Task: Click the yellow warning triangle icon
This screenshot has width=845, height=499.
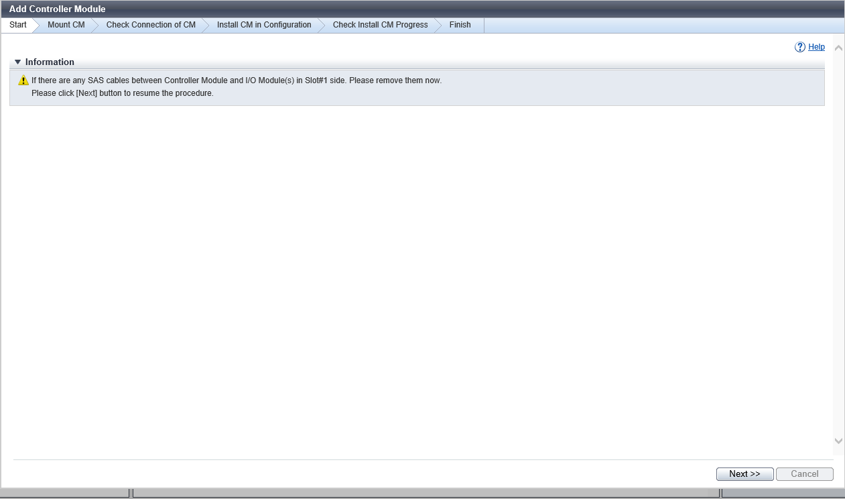Action: 23,80
